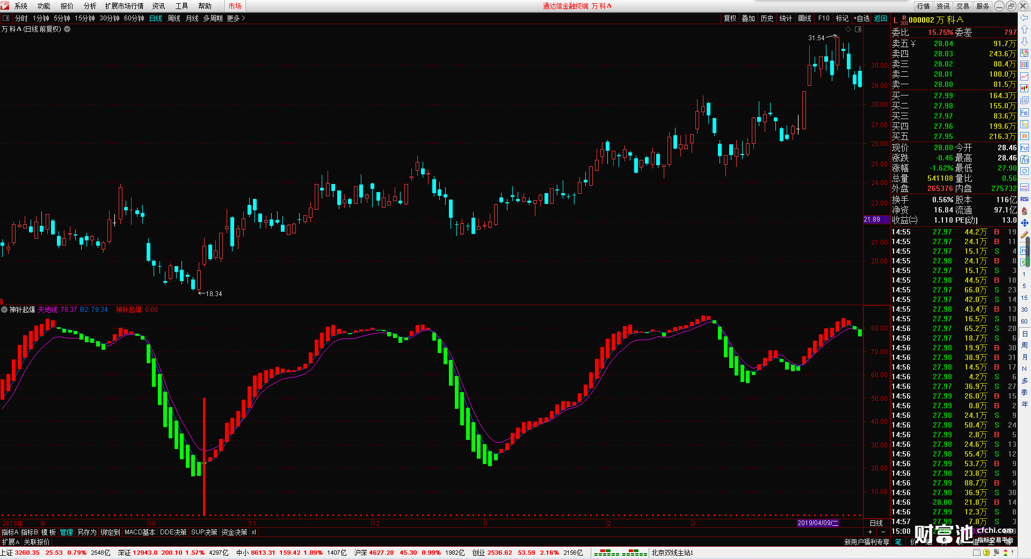The image size is (1031, 559).
Task: Open the 扩展市场行情 menu
Action: 125,6
